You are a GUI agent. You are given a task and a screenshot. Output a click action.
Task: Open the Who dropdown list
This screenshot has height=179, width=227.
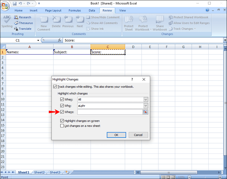[x=146, y=106]
